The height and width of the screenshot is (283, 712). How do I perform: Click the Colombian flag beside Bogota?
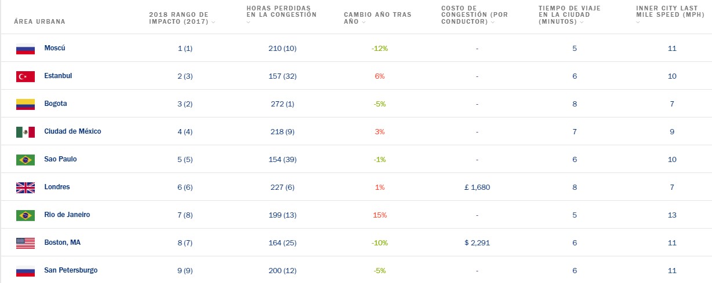pos(26,104)
